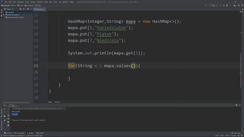The height and width of the screenshot is (137, 244).
Task: Click the for keyword on line 25
Action: pyautogui.click(x=72, y=66)
